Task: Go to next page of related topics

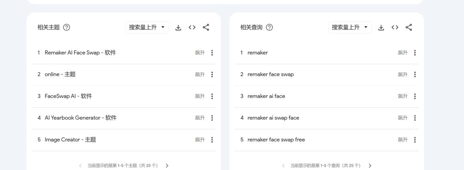Action: [x=167, y=166]
